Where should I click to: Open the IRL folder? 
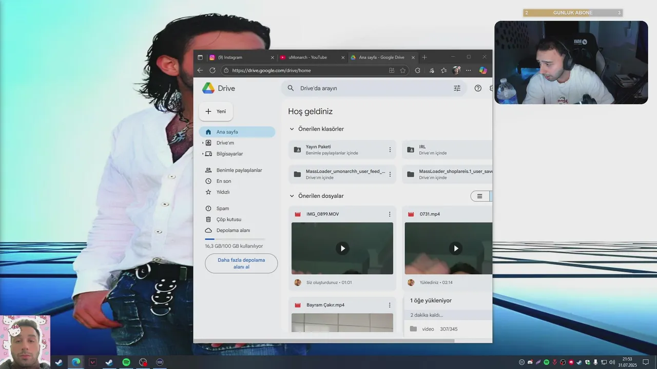pos(447,150)
